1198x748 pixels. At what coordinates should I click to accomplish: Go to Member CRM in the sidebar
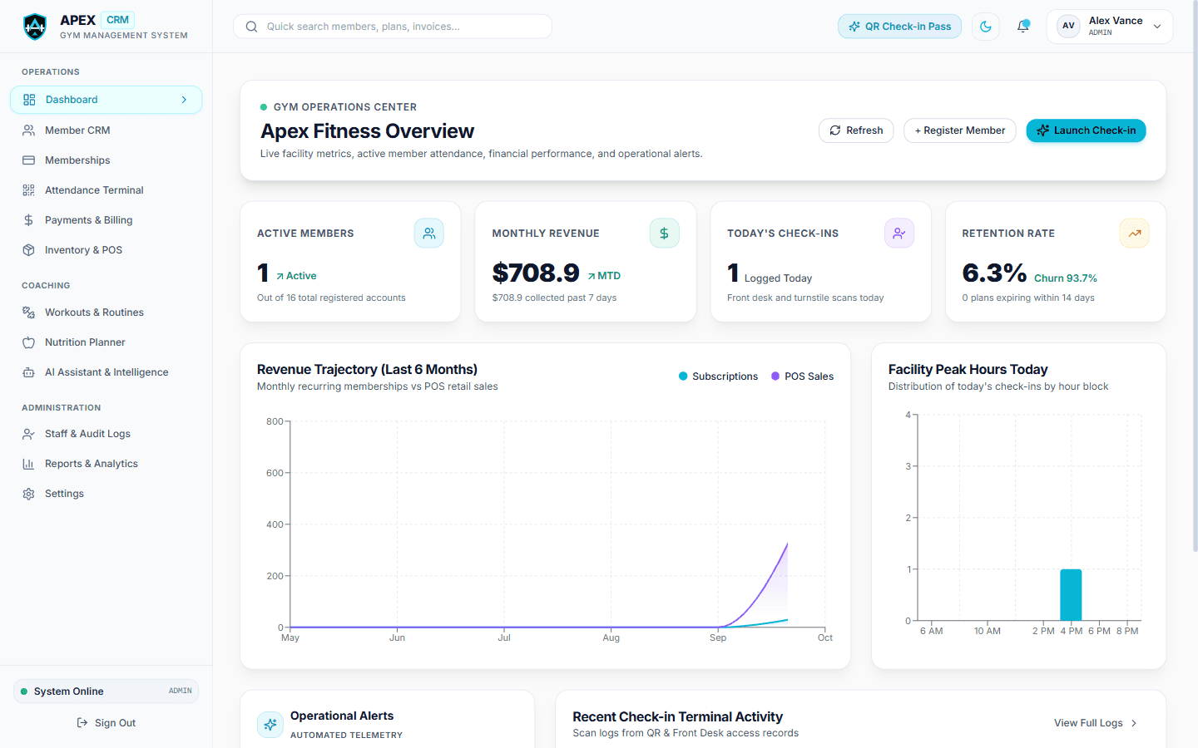click(106, 130)
